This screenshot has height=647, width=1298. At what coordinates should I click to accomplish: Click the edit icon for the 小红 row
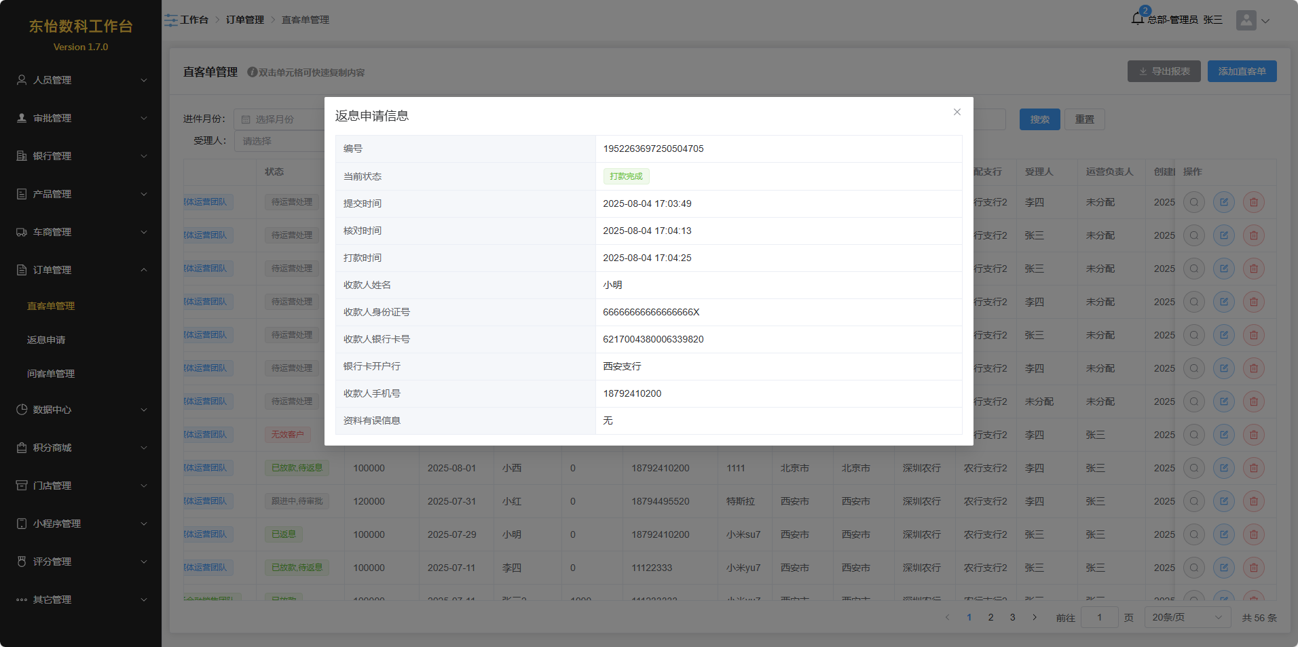point(1223,501)
